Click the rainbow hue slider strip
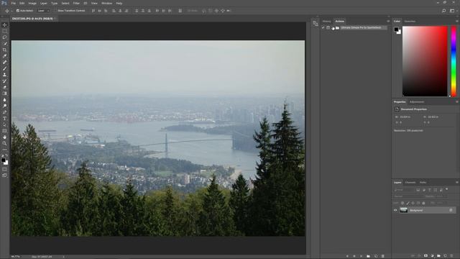Screen dimensions: 460x259 pyautogui.click(x=454, y=61)
